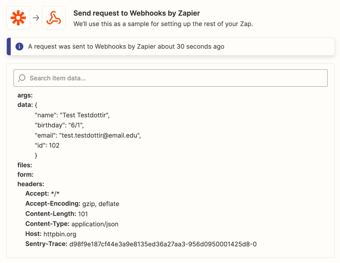Click the Webhooks by Zapier icon

click(54, 18)
